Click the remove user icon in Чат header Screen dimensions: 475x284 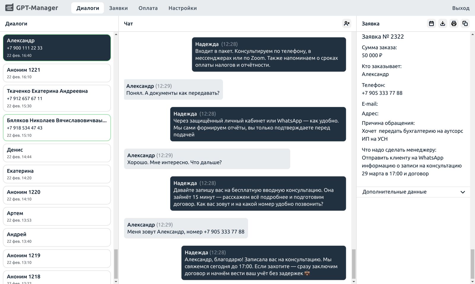pos(346,23)
